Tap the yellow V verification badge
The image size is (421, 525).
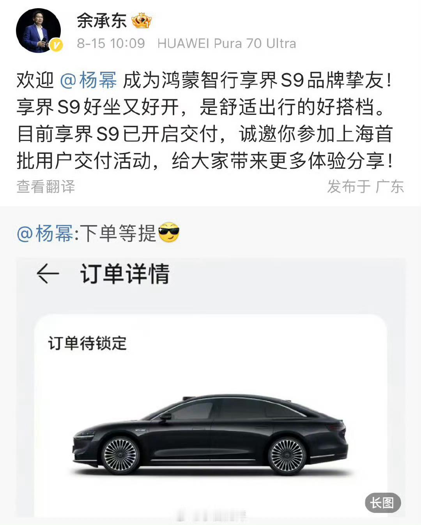coord(56,45)
